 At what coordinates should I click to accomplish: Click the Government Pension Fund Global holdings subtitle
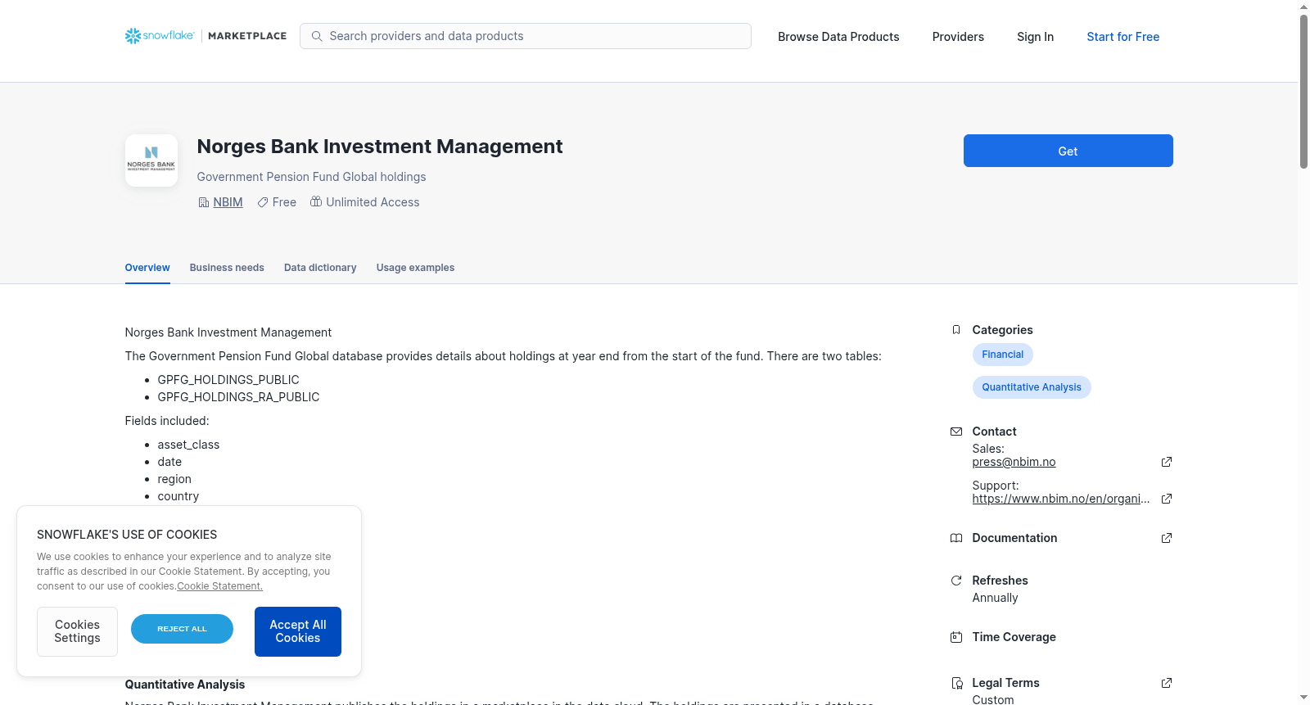pos(311,177)
